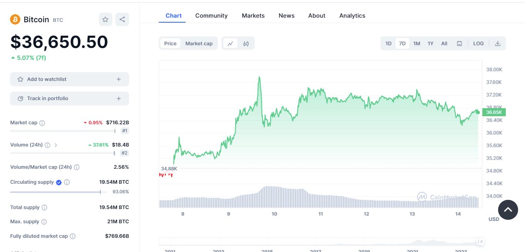Show info for Fully diluted market cap
The height and width of the screenshot is (252, 525).
73,236
